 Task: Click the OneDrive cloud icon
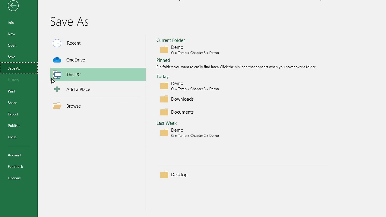point(57,60)
